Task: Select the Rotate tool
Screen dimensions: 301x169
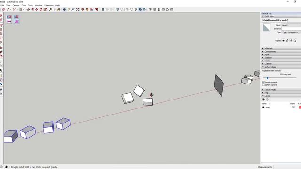Action: (41, 9)
